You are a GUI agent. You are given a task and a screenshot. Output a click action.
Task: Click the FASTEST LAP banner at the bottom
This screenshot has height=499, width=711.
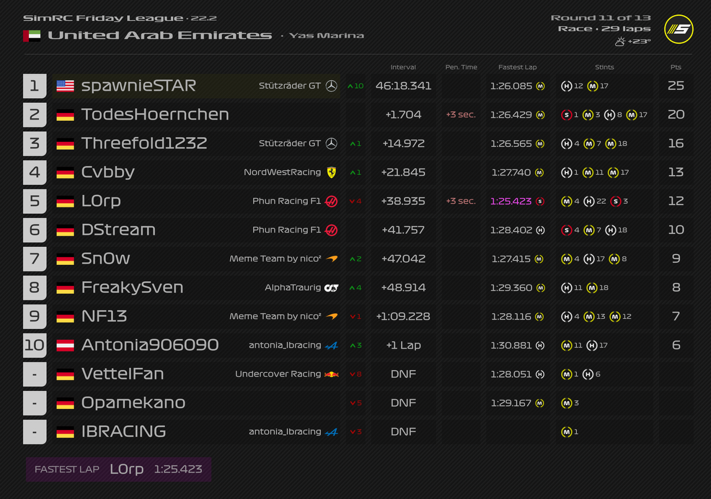118,469
